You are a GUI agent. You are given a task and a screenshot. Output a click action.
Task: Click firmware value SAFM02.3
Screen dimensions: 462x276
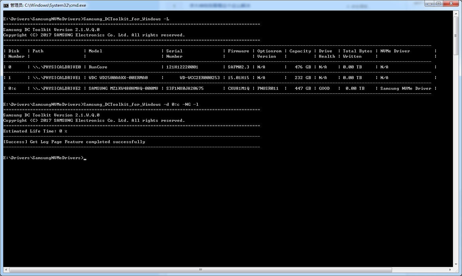239,67
